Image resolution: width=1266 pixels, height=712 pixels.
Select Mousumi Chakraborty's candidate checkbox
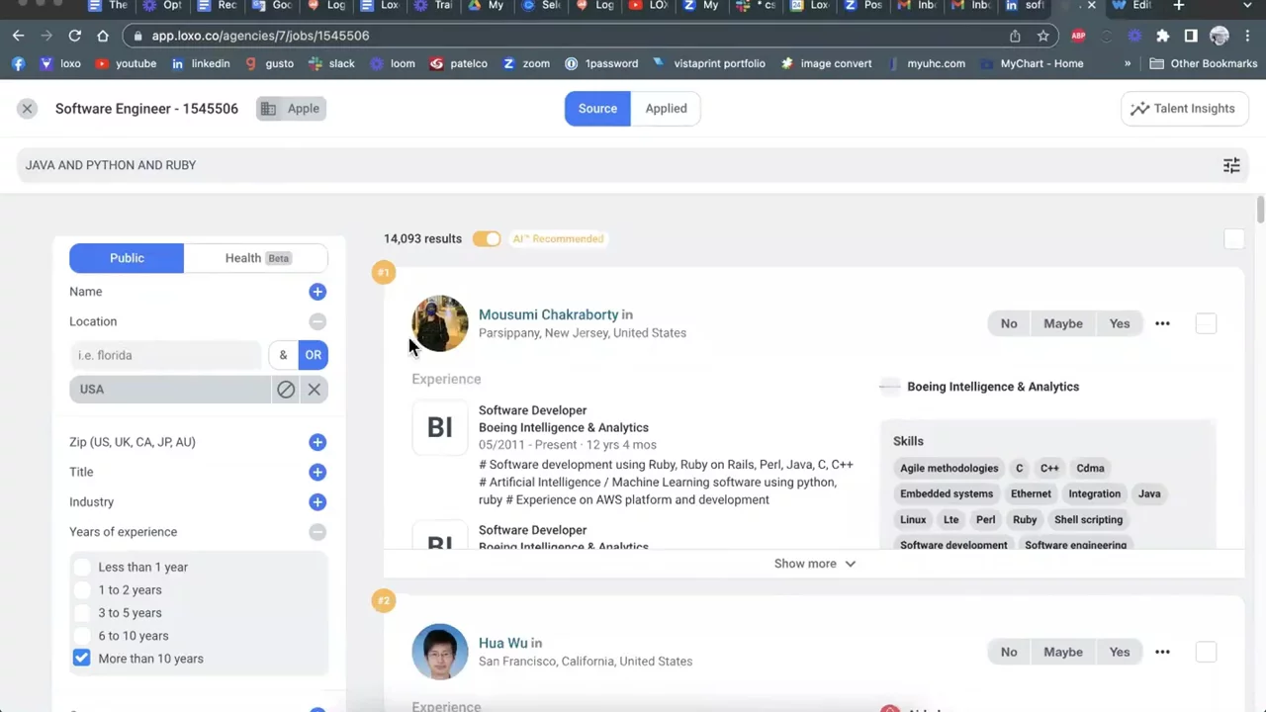point(1206,323)
